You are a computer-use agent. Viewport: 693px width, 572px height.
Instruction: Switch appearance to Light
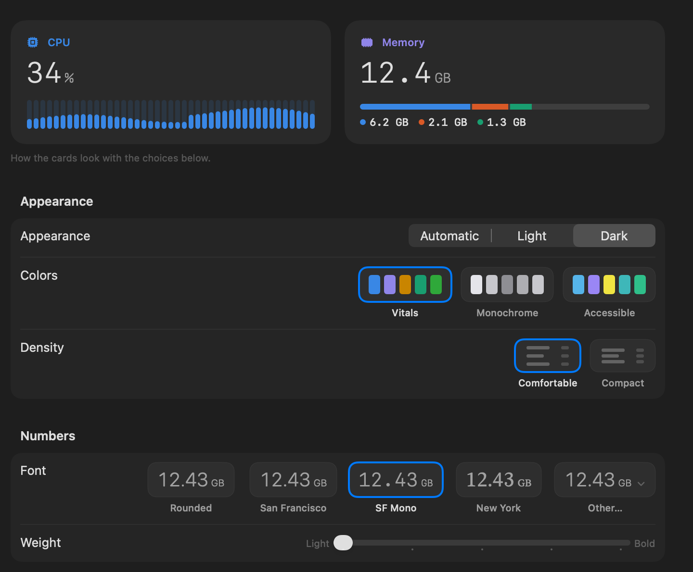tap(532, 236)
